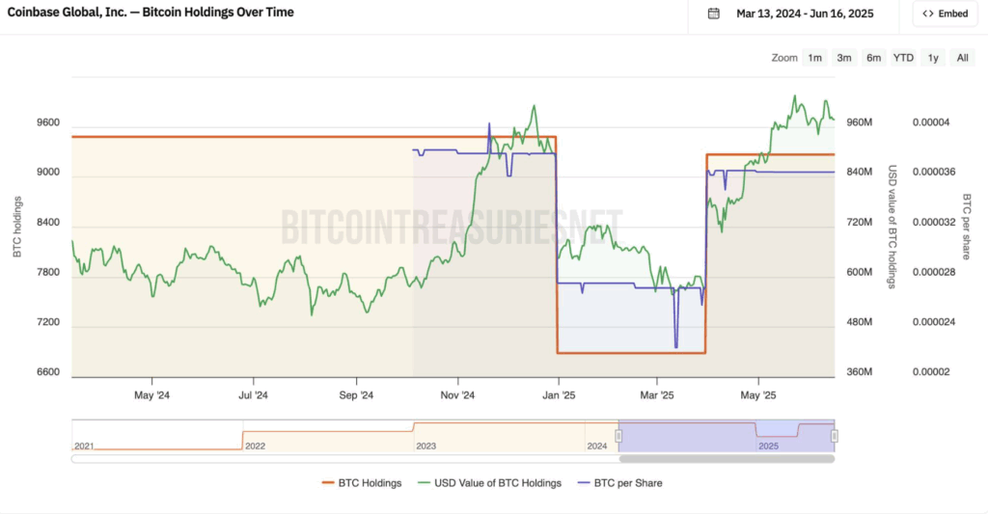Toggle USD Value of BTC Holdings series
Viewport: 988px width, 514px height.
pyautogui.click(x=489, y=483)
